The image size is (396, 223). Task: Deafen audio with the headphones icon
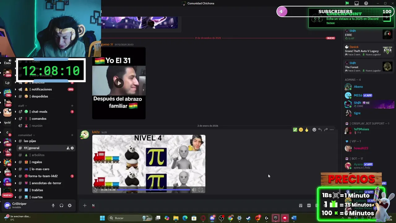pyautogui.click(x=61, y=205)
